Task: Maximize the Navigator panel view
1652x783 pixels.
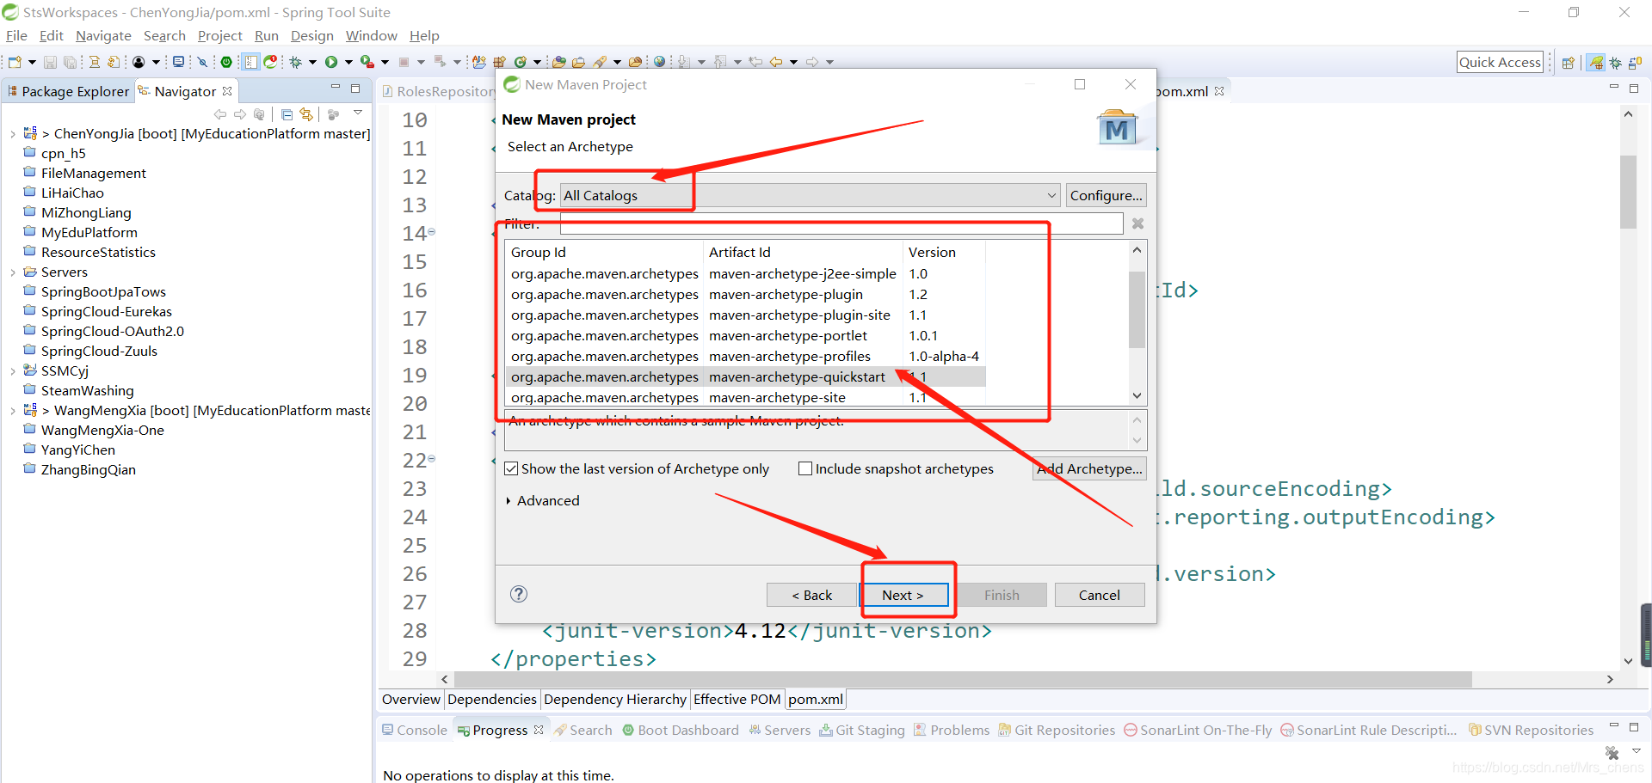Action: pyautogui.click(x=355, y=88)
